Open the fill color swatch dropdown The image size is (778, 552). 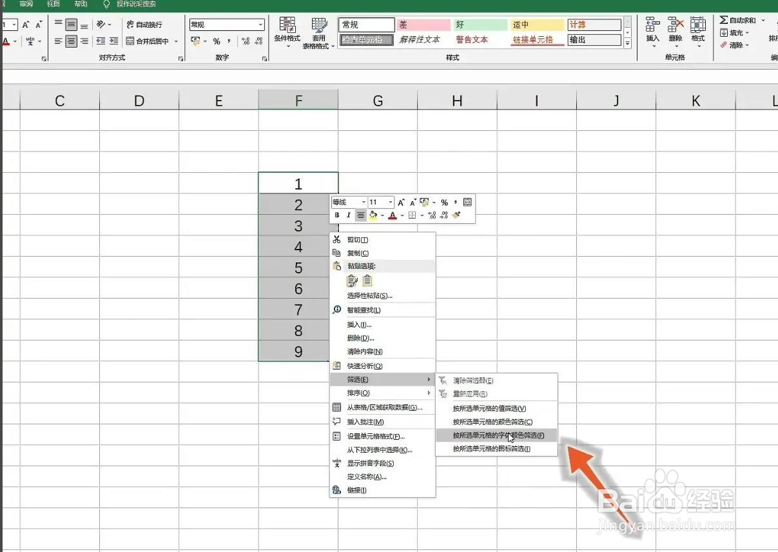tap(383, 215)
